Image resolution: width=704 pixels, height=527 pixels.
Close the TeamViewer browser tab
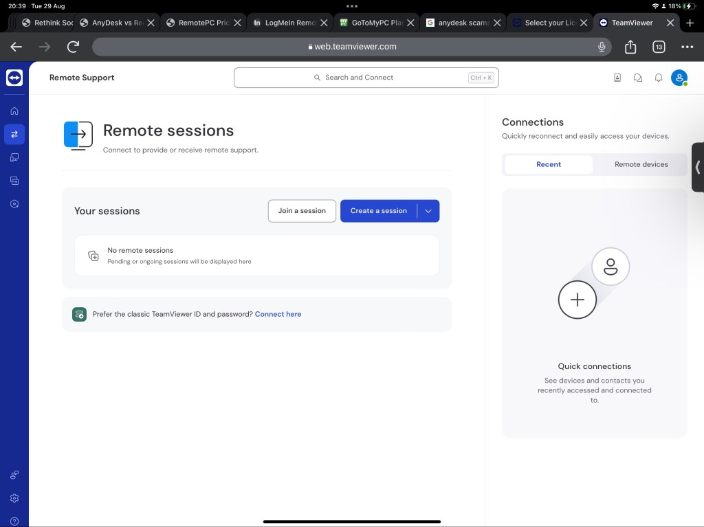coord(670,23)
